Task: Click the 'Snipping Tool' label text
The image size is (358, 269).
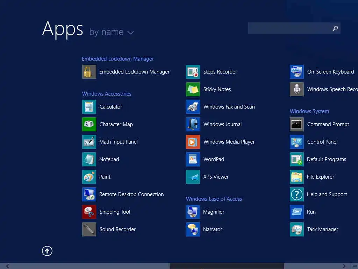Action: coord(115,212)
